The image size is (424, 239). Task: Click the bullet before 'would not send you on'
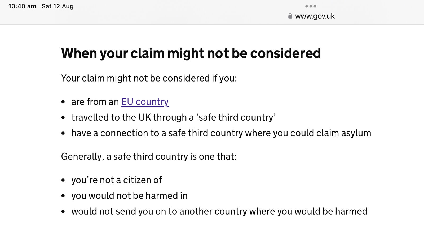click(63, 212)
